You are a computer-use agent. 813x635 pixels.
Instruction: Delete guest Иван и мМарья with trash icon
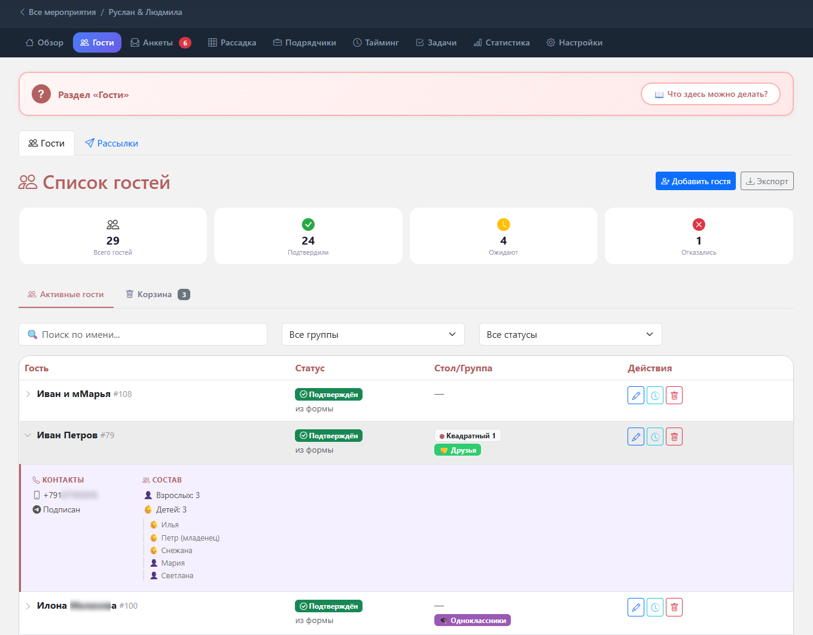pos(674,395)
